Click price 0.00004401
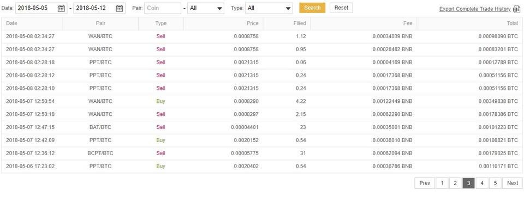524x197 pixels. (x=245, y=127)
